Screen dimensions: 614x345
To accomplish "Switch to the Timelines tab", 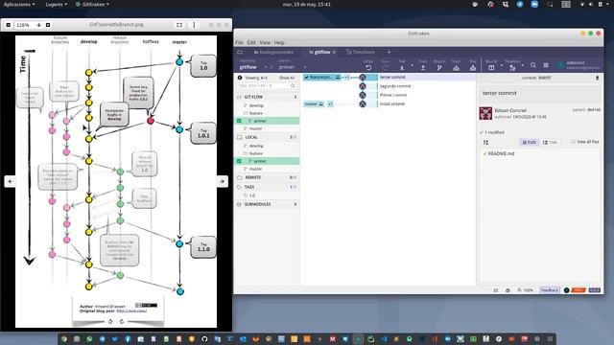I will tap(361, 52).
